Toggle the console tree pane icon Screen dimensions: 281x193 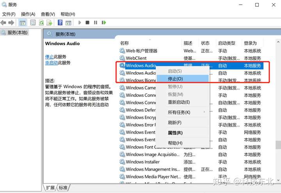(22, 23)
